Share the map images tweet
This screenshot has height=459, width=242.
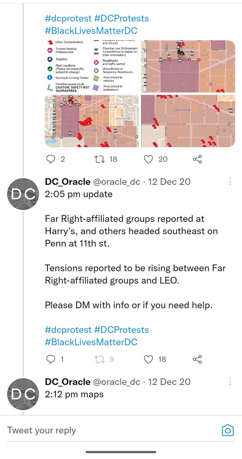click(x=197, y=159)
